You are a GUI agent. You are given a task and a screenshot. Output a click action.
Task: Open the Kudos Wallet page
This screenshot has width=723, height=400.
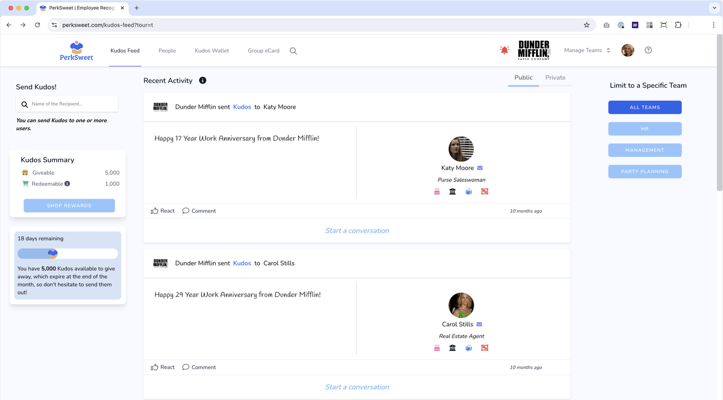point(212,51)
